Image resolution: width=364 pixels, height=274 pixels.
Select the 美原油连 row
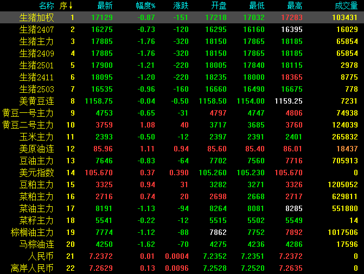point(37,149)
